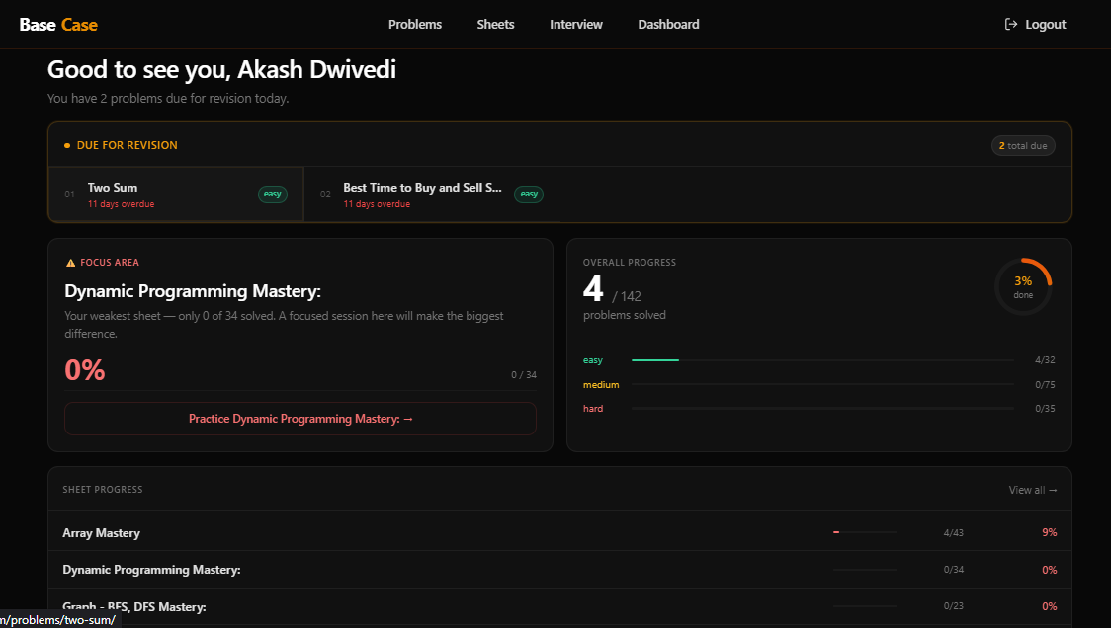The height and width of the screenshot is (628, 1111).
Task: Open Best Time to Buy and Sell revision card
Action: 432,194
